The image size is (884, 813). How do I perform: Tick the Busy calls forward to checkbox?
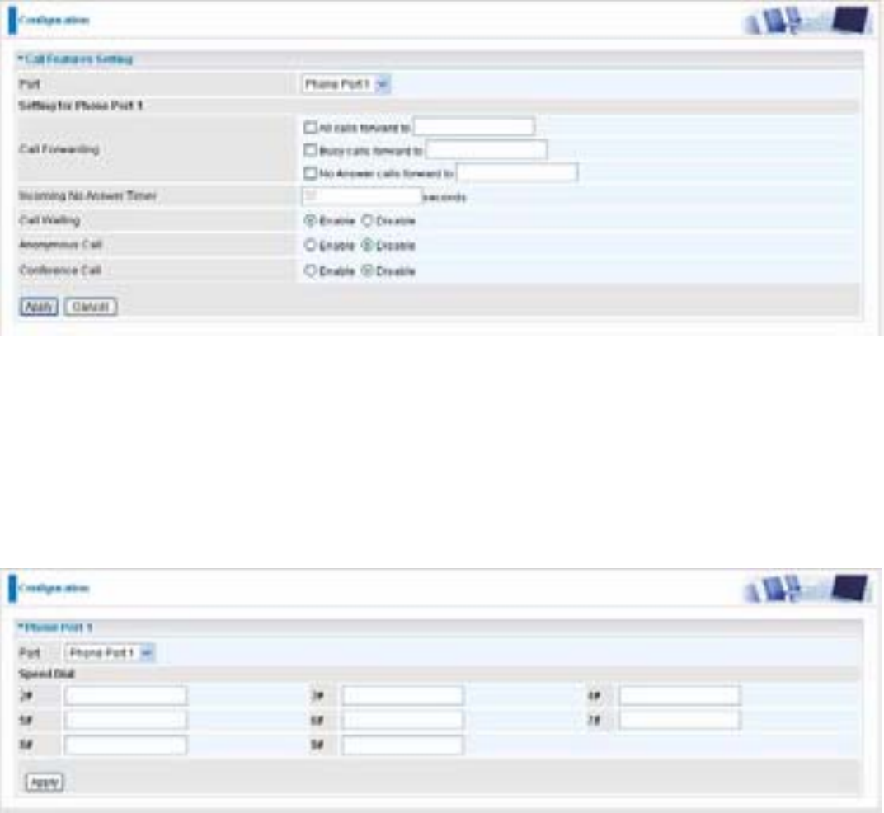pyautogui.click(x=310, y=150)
